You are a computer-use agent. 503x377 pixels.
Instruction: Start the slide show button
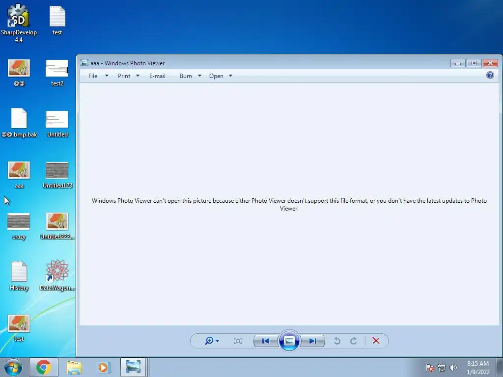(x=289, y=341)
